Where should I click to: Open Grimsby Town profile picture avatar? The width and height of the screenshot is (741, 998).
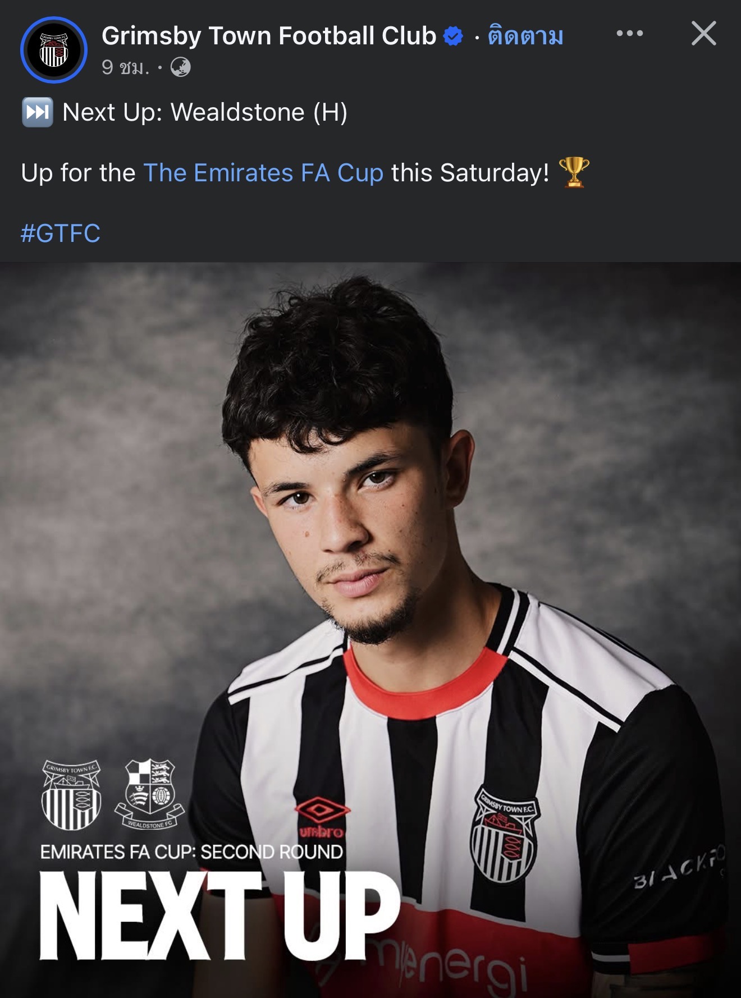[54, 50]
